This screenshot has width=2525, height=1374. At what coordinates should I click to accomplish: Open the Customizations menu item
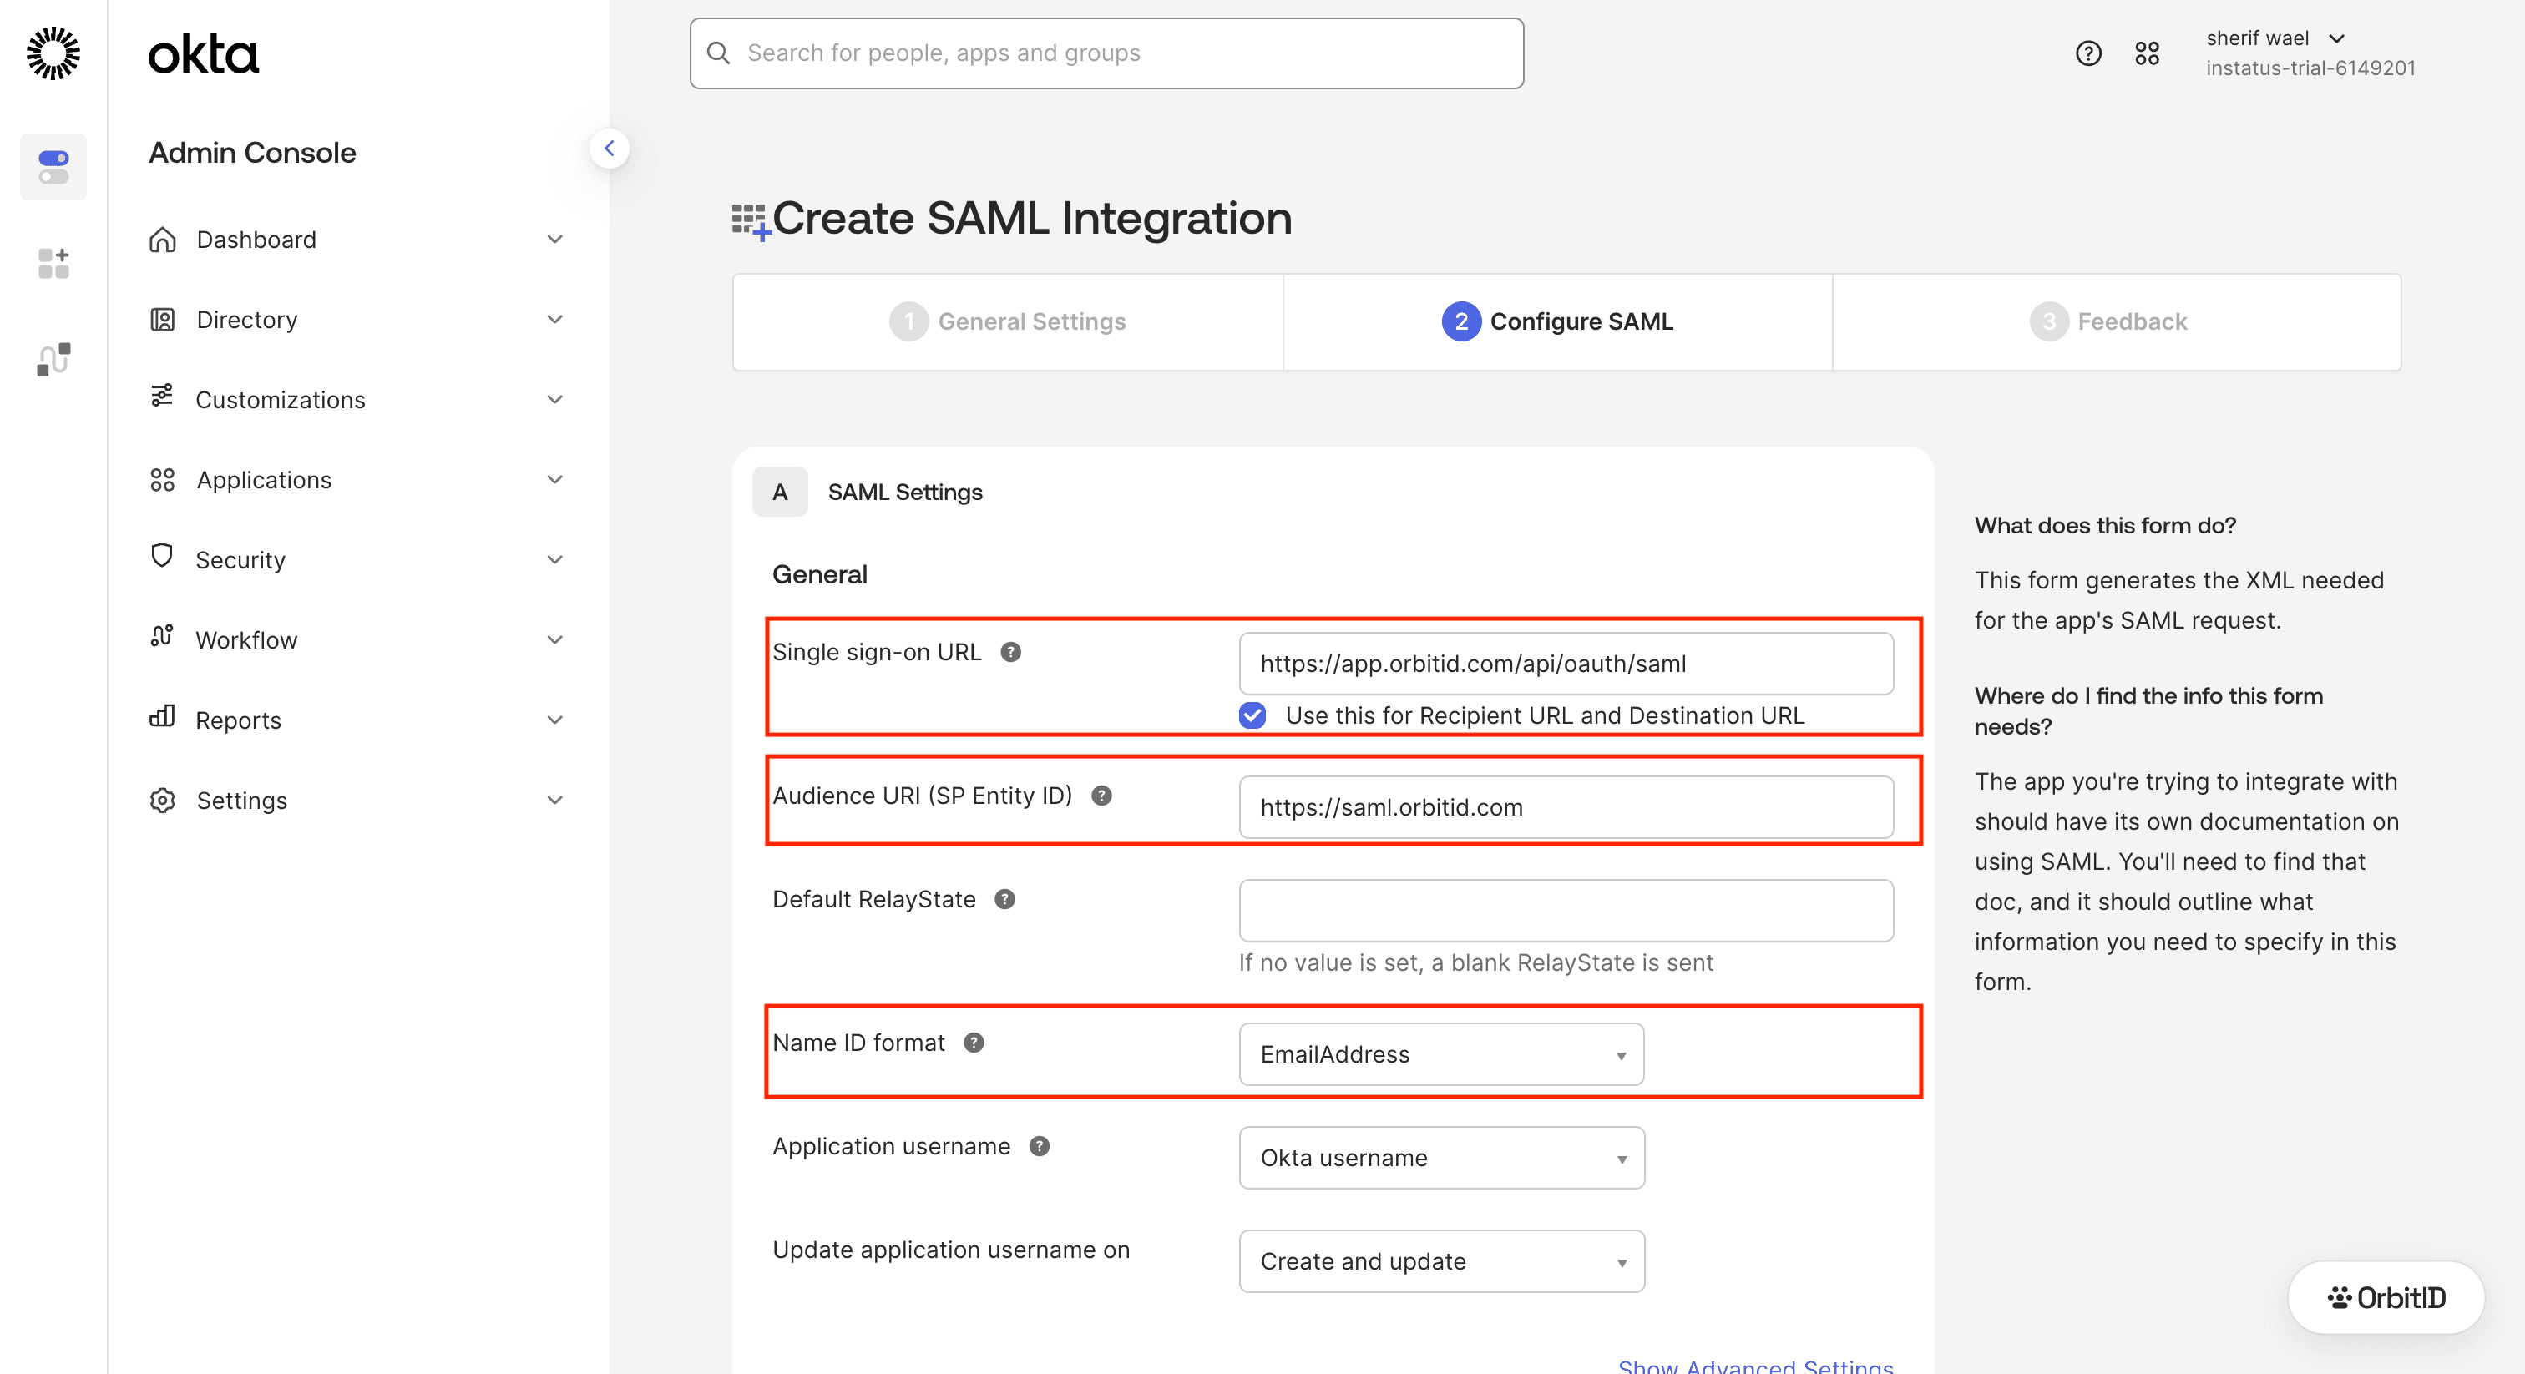[x=357, y=400]
